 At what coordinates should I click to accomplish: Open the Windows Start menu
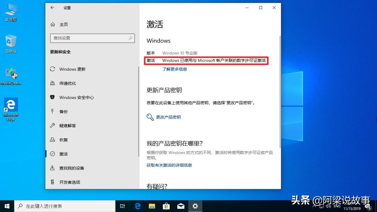7,206
